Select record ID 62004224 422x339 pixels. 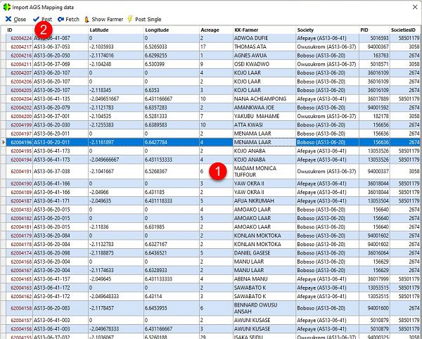pos(20,38)
